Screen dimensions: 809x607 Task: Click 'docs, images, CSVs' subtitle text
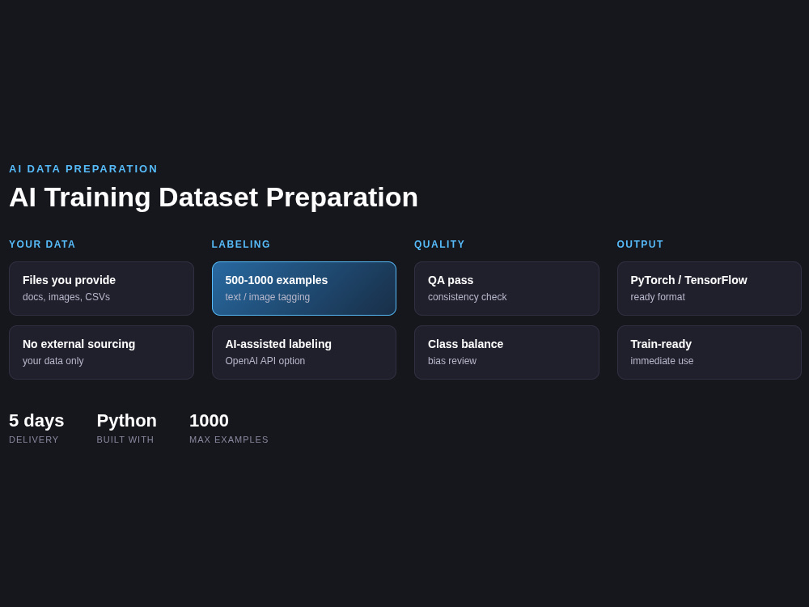point(66,297)
